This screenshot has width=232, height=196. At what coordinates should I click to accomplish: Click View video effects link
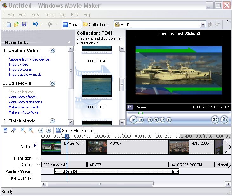(x=23, y=97)
